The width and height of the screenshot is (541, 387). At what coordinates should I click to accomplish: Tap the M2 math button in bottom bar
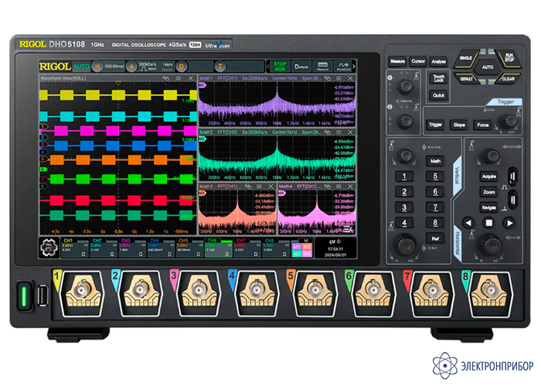296,254
